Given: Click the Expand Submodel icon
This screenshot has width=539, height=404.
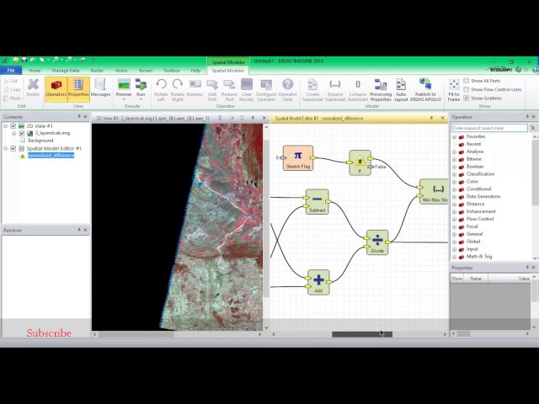Looking at the screenshot, I should pos(335,89).
